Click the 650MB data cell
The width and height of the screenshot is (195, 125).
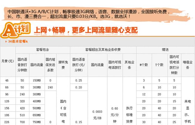(37, 115)
